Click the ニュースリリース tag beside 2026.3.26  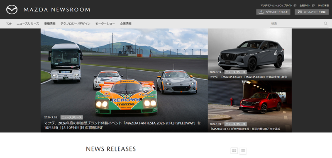point(71,117)
